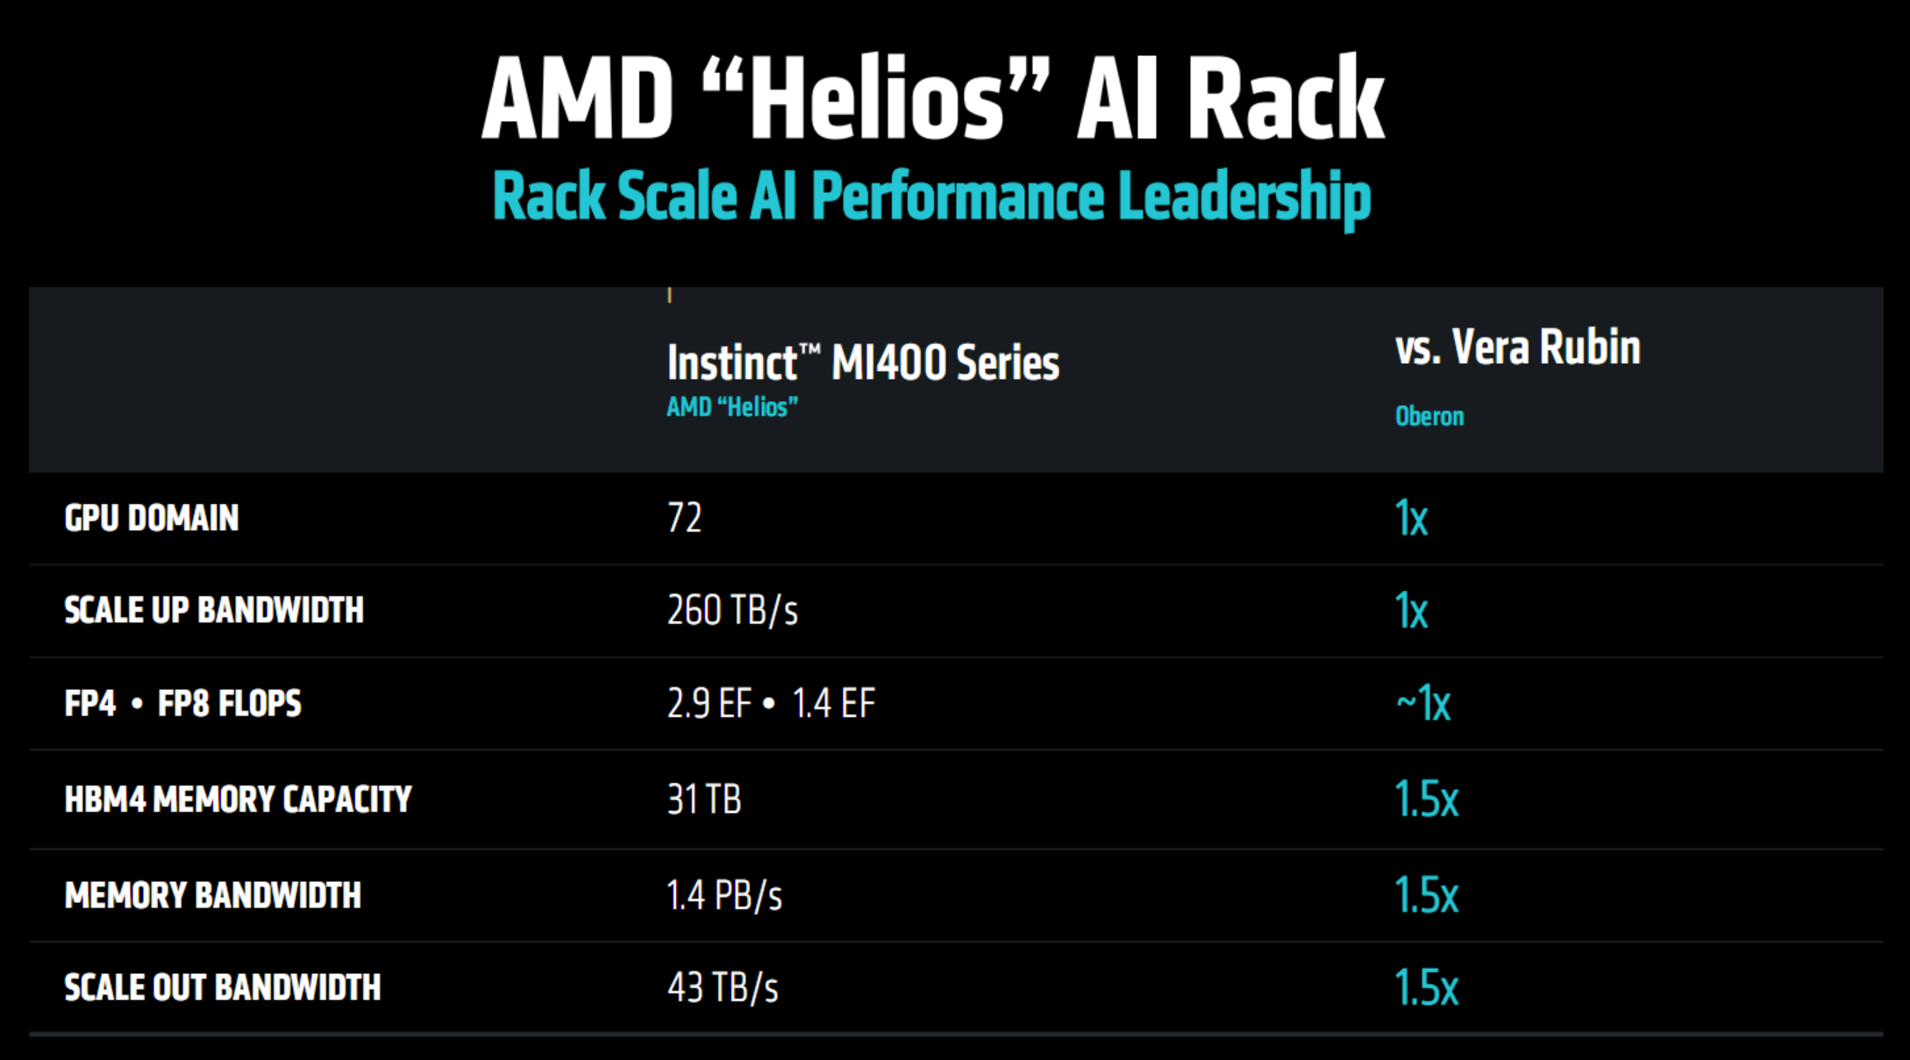Click the teal Oberon sublabel
The image size is (1910, 1060).
click(x=1429, y=416)
